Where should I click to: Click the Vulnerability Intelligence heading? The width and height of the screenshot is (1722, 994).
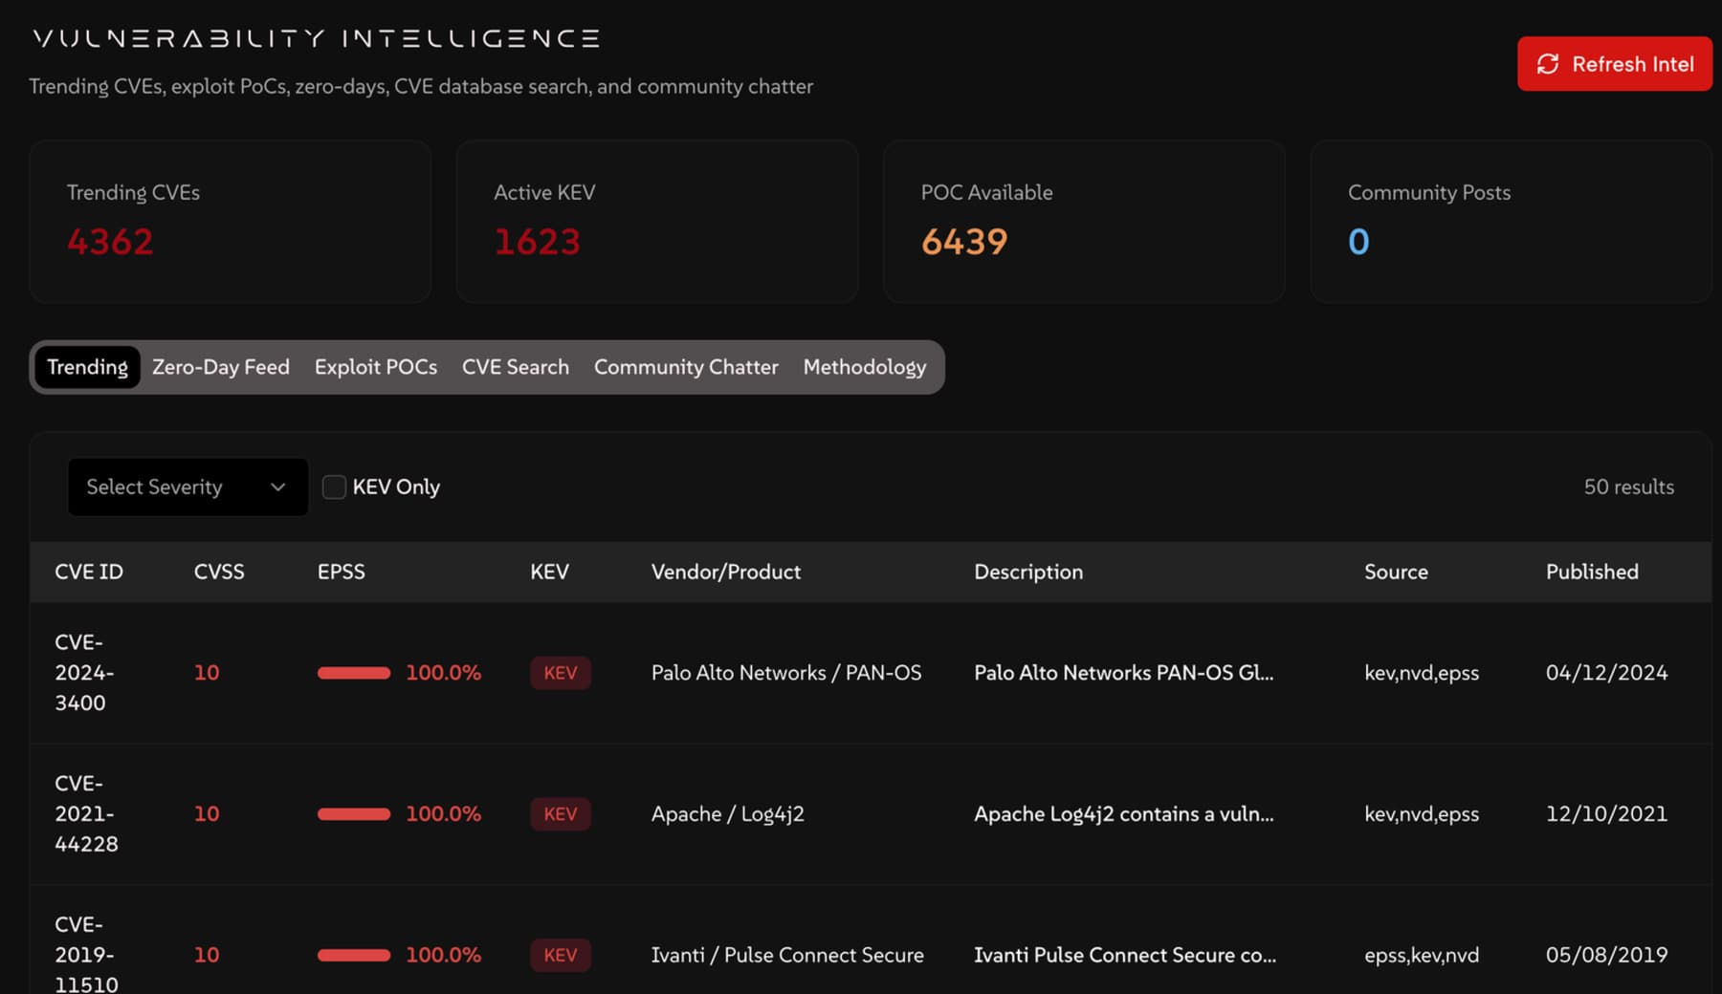point(317,38)
